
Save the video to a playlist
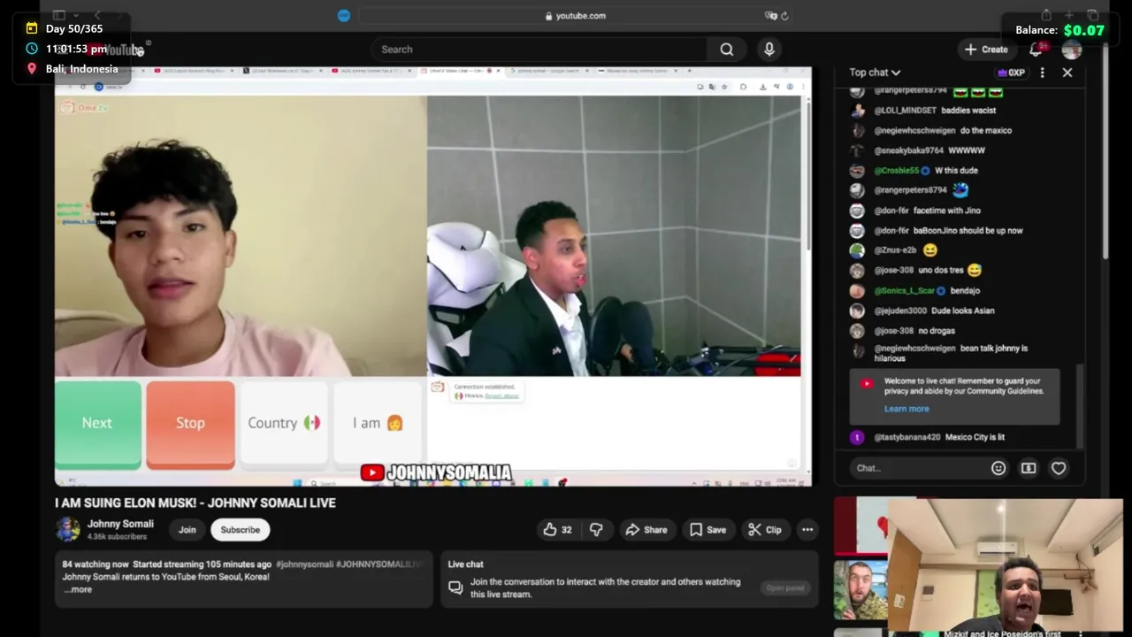pyautogui.click(x=707, y=530)
